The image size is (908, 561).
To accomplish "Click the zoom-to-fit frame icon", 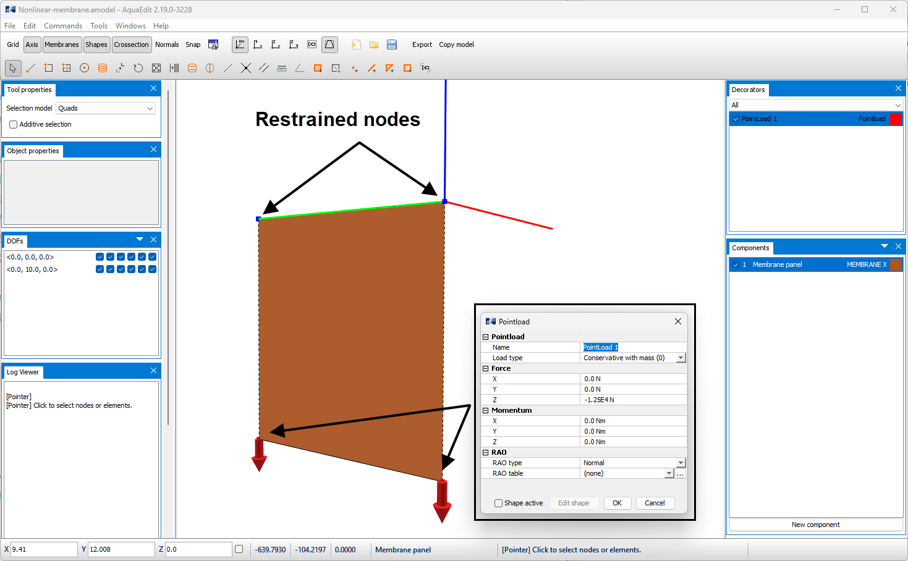I will click(156, 68).
